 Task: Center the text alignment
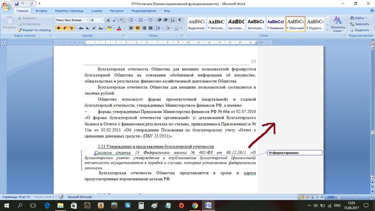(137, 28)
